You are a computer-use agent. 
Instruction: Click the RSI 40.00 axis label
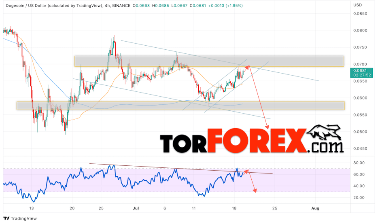(x=359, y=186)
